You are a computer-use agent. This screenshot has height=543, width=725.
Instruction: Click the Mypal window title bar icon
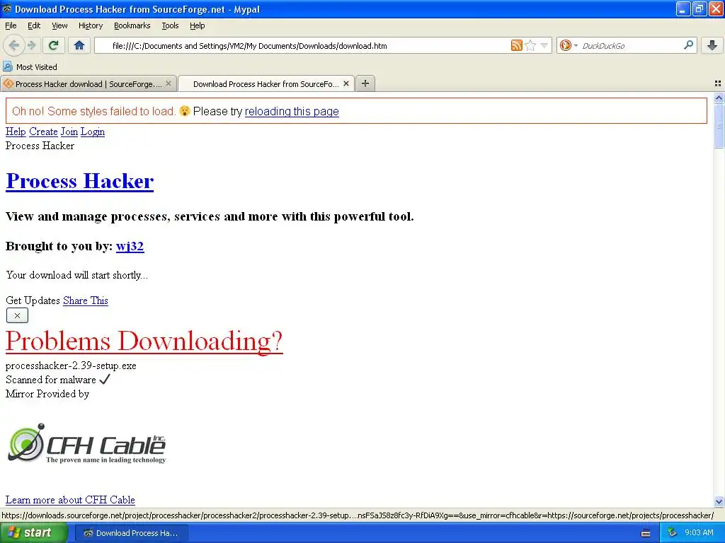(7, 9)
